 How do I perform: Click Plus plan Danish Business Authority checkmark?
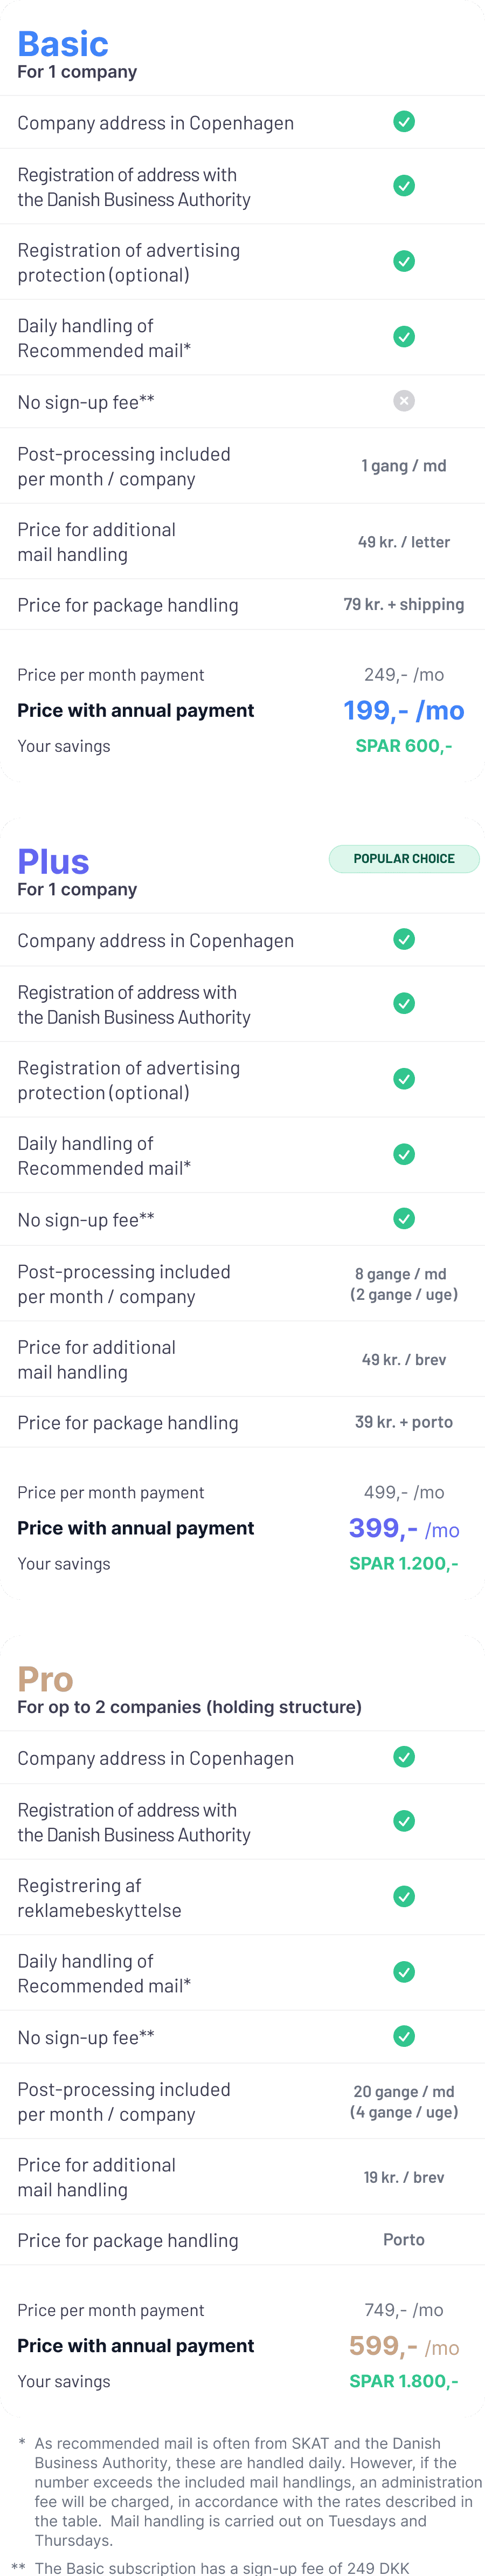click(x=404, y=1004)
